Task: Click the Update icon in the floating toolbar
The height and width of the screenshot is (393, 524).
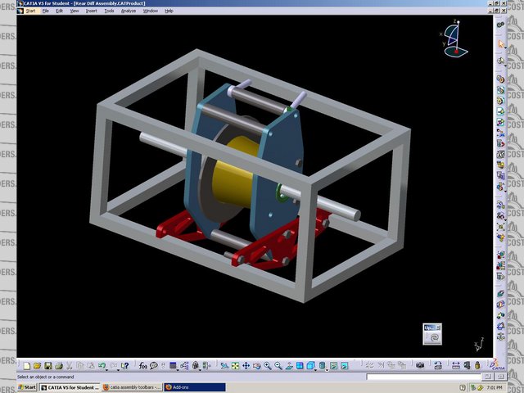Action: pos(434,338)
